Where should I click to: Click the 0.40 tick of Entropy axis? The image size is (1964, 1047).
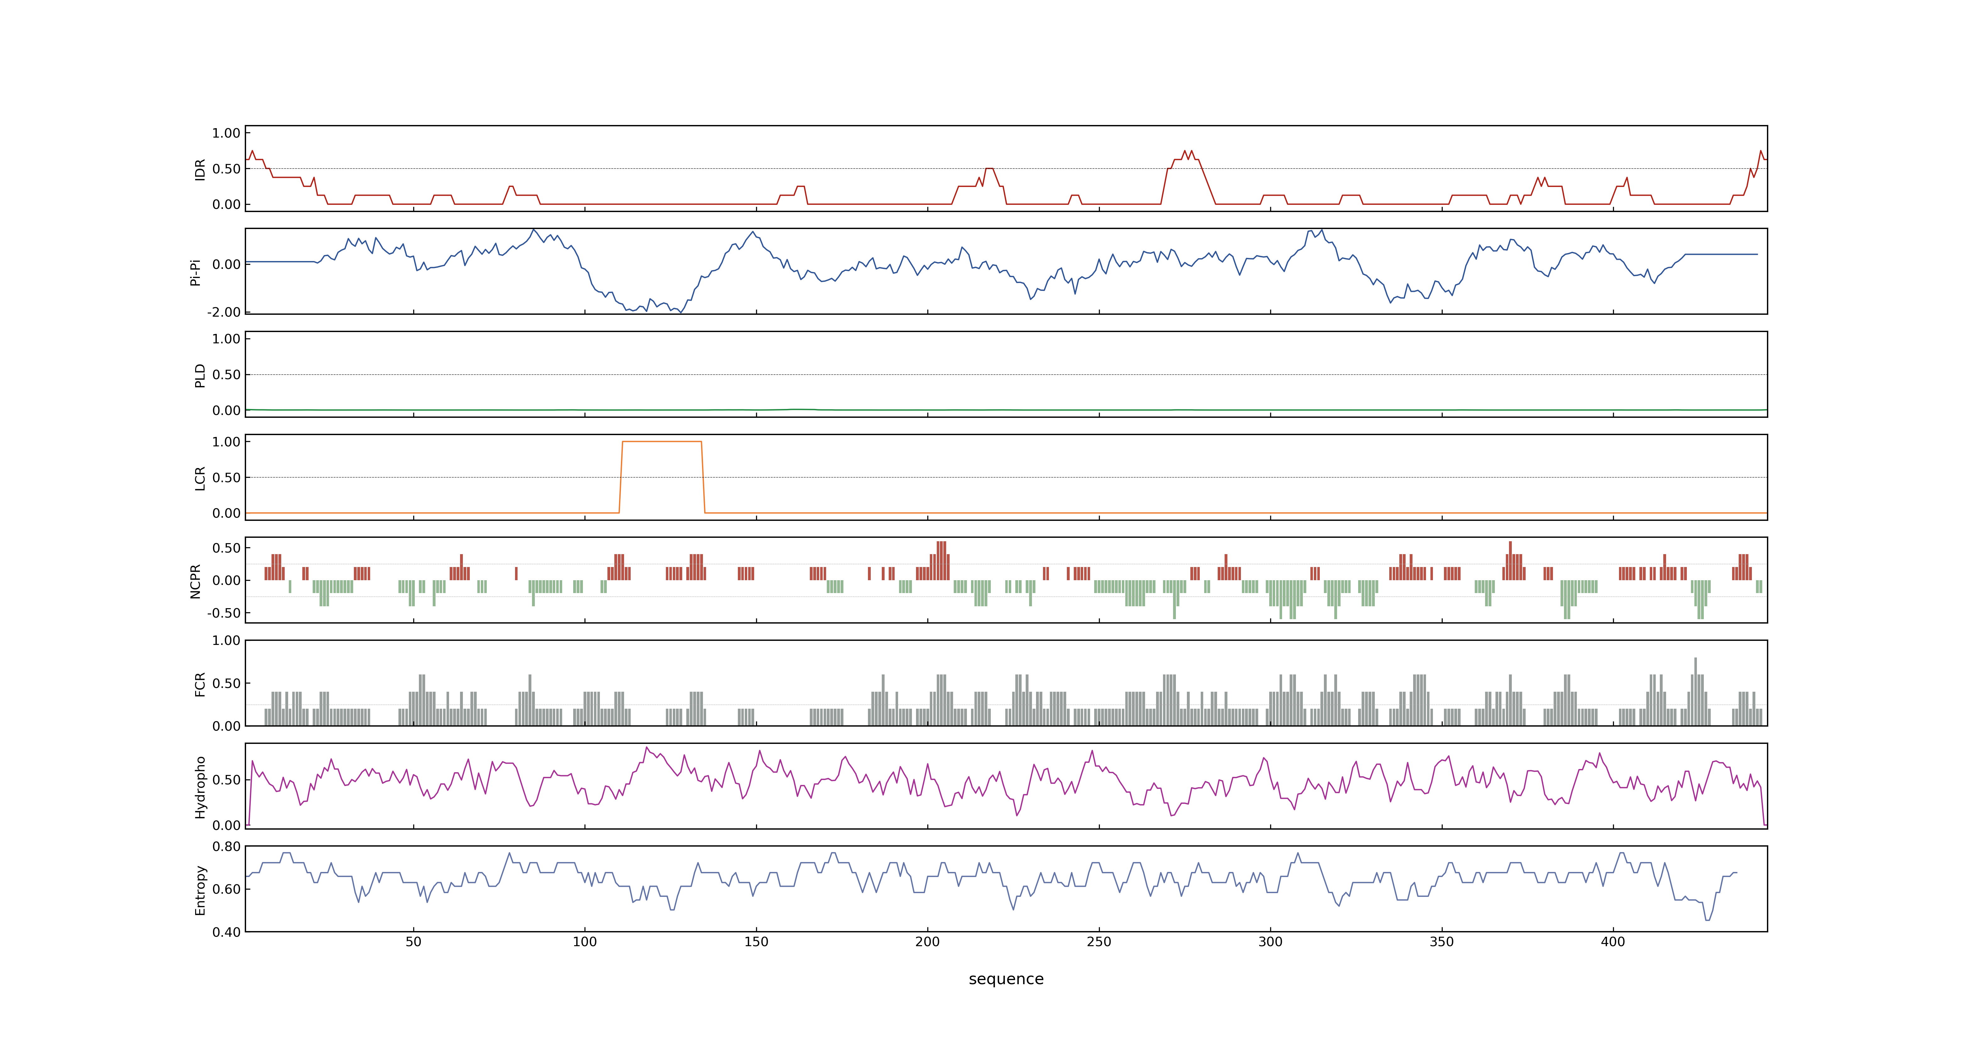(x=227, y=932)
